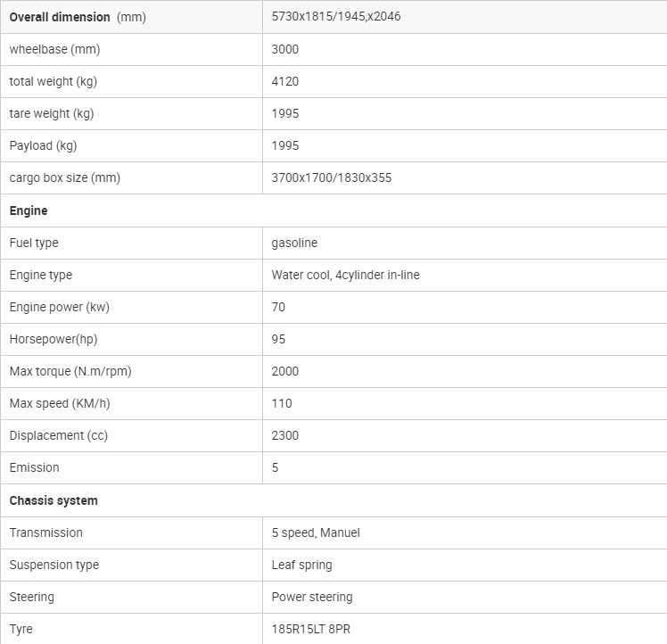Screen dimensions: 667x644
Task: Click the Overall dimension header cell
Action: (131, 17)
